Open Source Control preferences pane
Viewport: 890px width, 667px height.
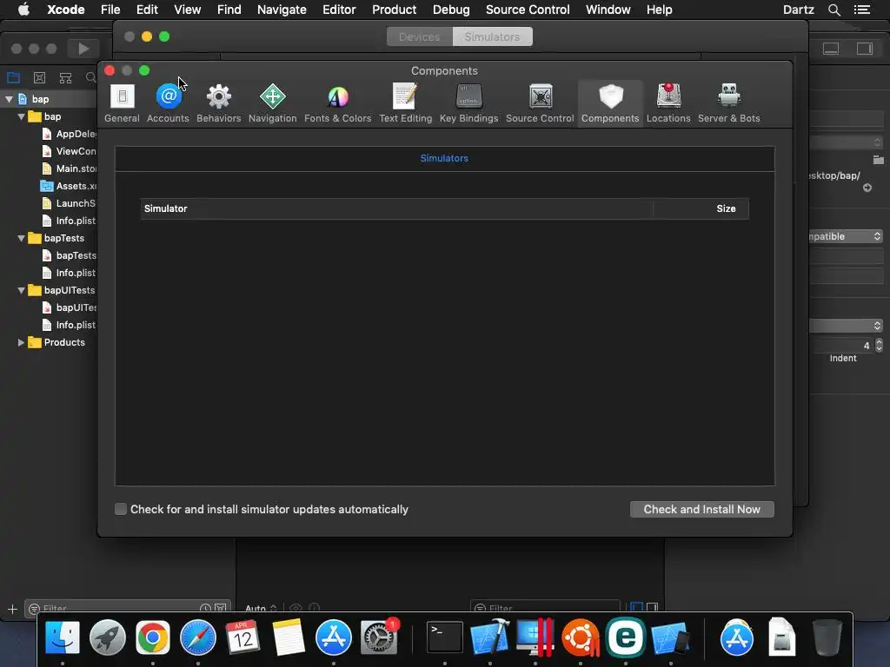540,103
